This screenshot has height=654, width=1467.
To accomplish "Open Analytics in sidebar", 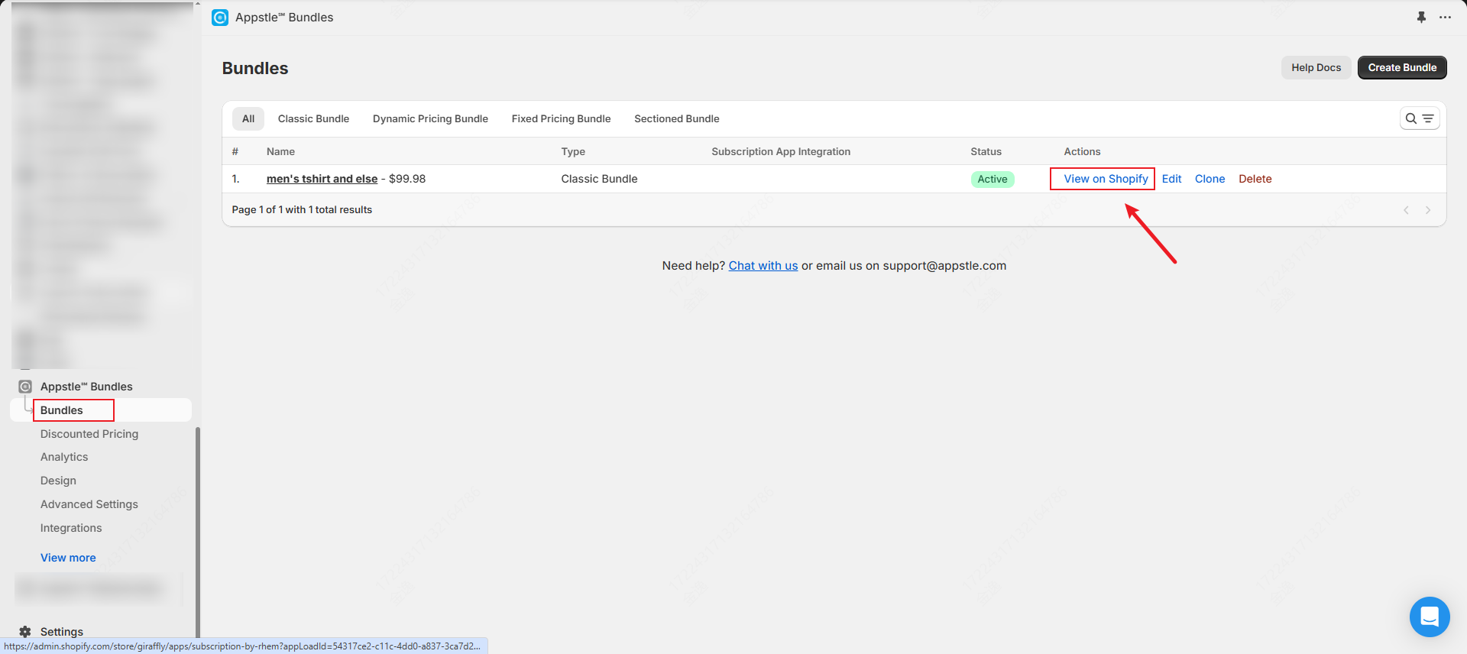I will pos(64,457).
